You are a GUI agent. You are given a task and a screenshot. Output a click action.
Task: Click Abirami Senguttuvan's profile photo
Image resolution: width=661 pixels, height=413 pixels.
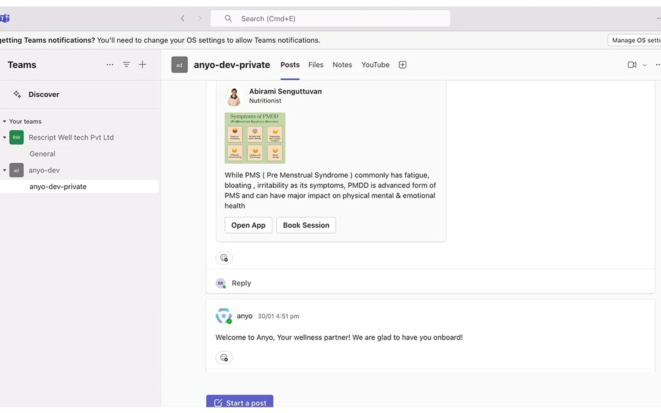pos(234,97)
